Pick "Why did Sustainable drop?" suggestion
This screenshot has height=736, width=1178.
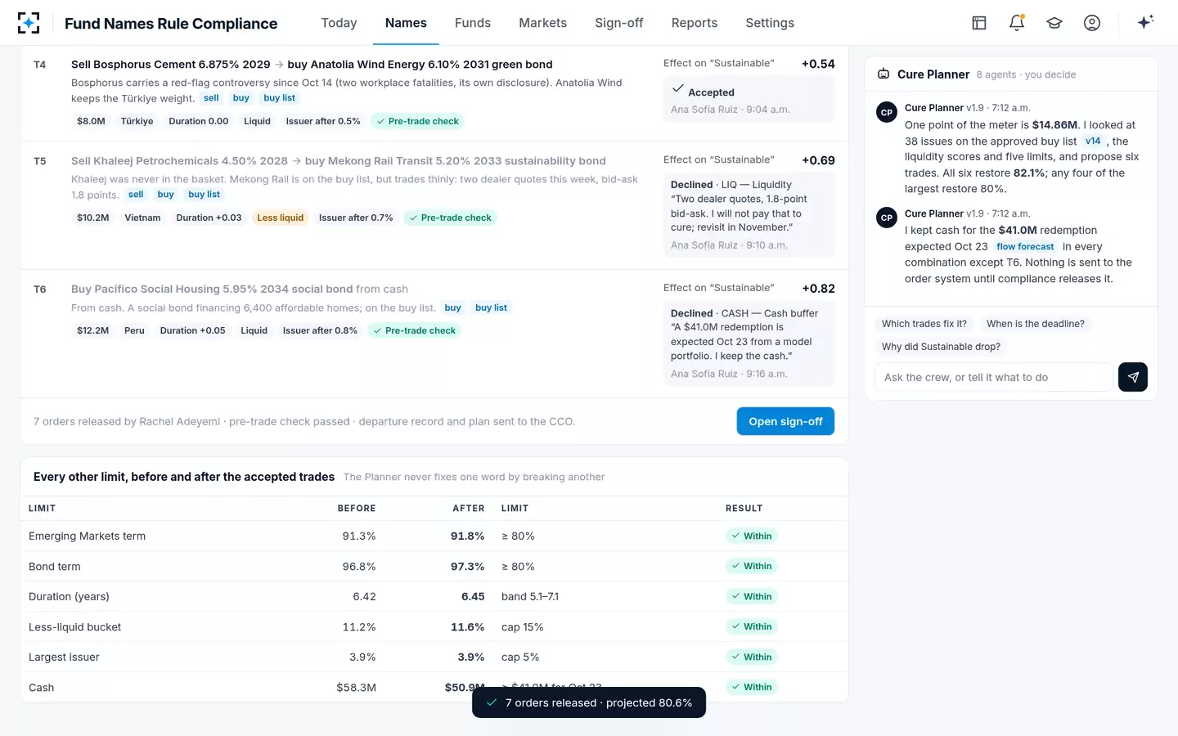pos(941,347)
